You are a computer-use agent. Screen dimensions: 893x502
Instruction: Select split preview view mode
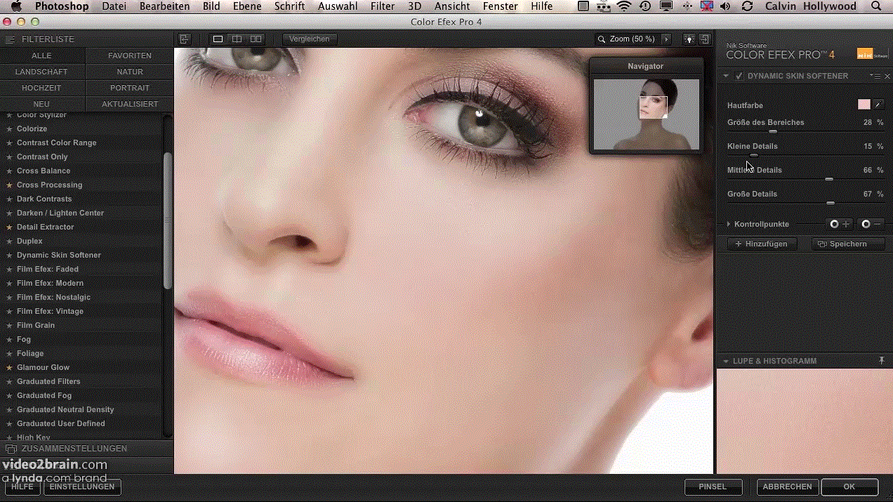pos(237,39)
